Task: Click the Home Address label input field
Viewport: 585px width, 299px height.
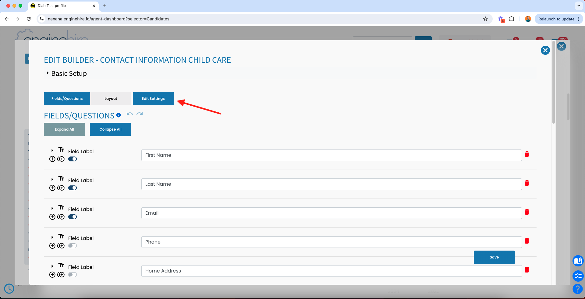Action: [x=331, y=271]
